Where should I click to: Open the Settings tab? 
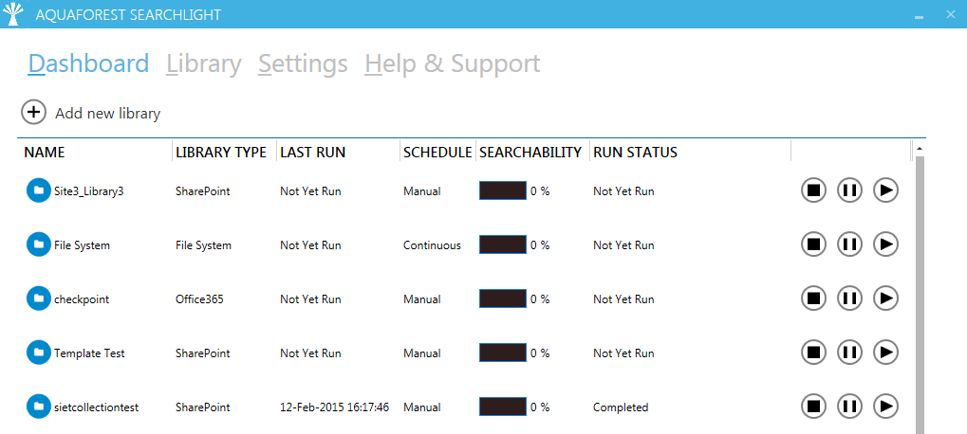(x=303, y=64)
